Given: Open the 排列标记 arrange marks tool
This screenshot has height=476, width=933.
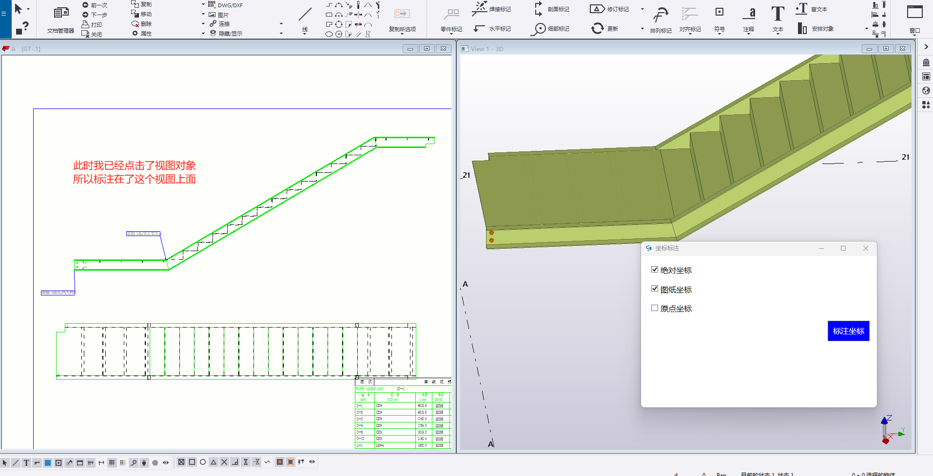Looking at the screenshot, I should tap(661, 18).
